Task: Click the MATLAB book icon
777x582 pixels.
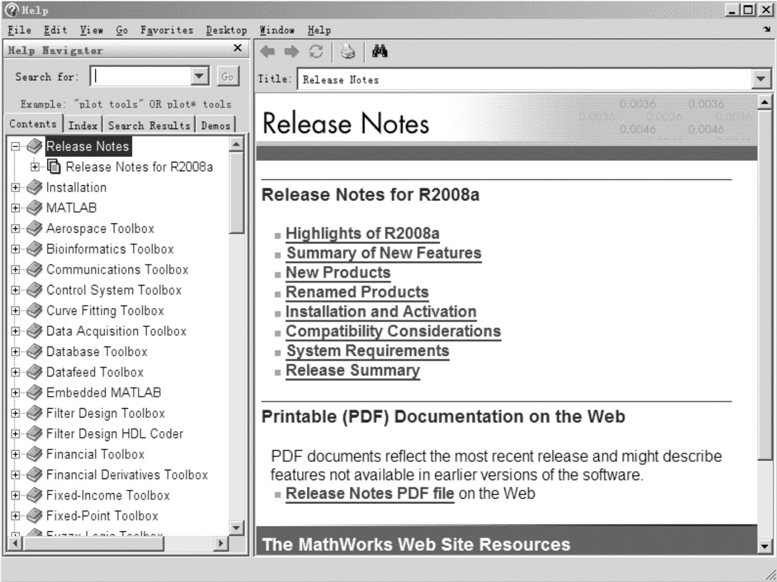Action: tap(34, 208)
